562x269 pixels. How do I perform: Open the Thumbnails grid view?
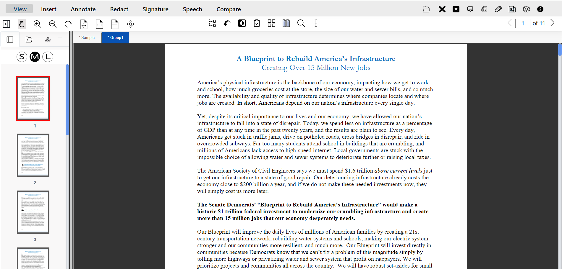(271, 23)
